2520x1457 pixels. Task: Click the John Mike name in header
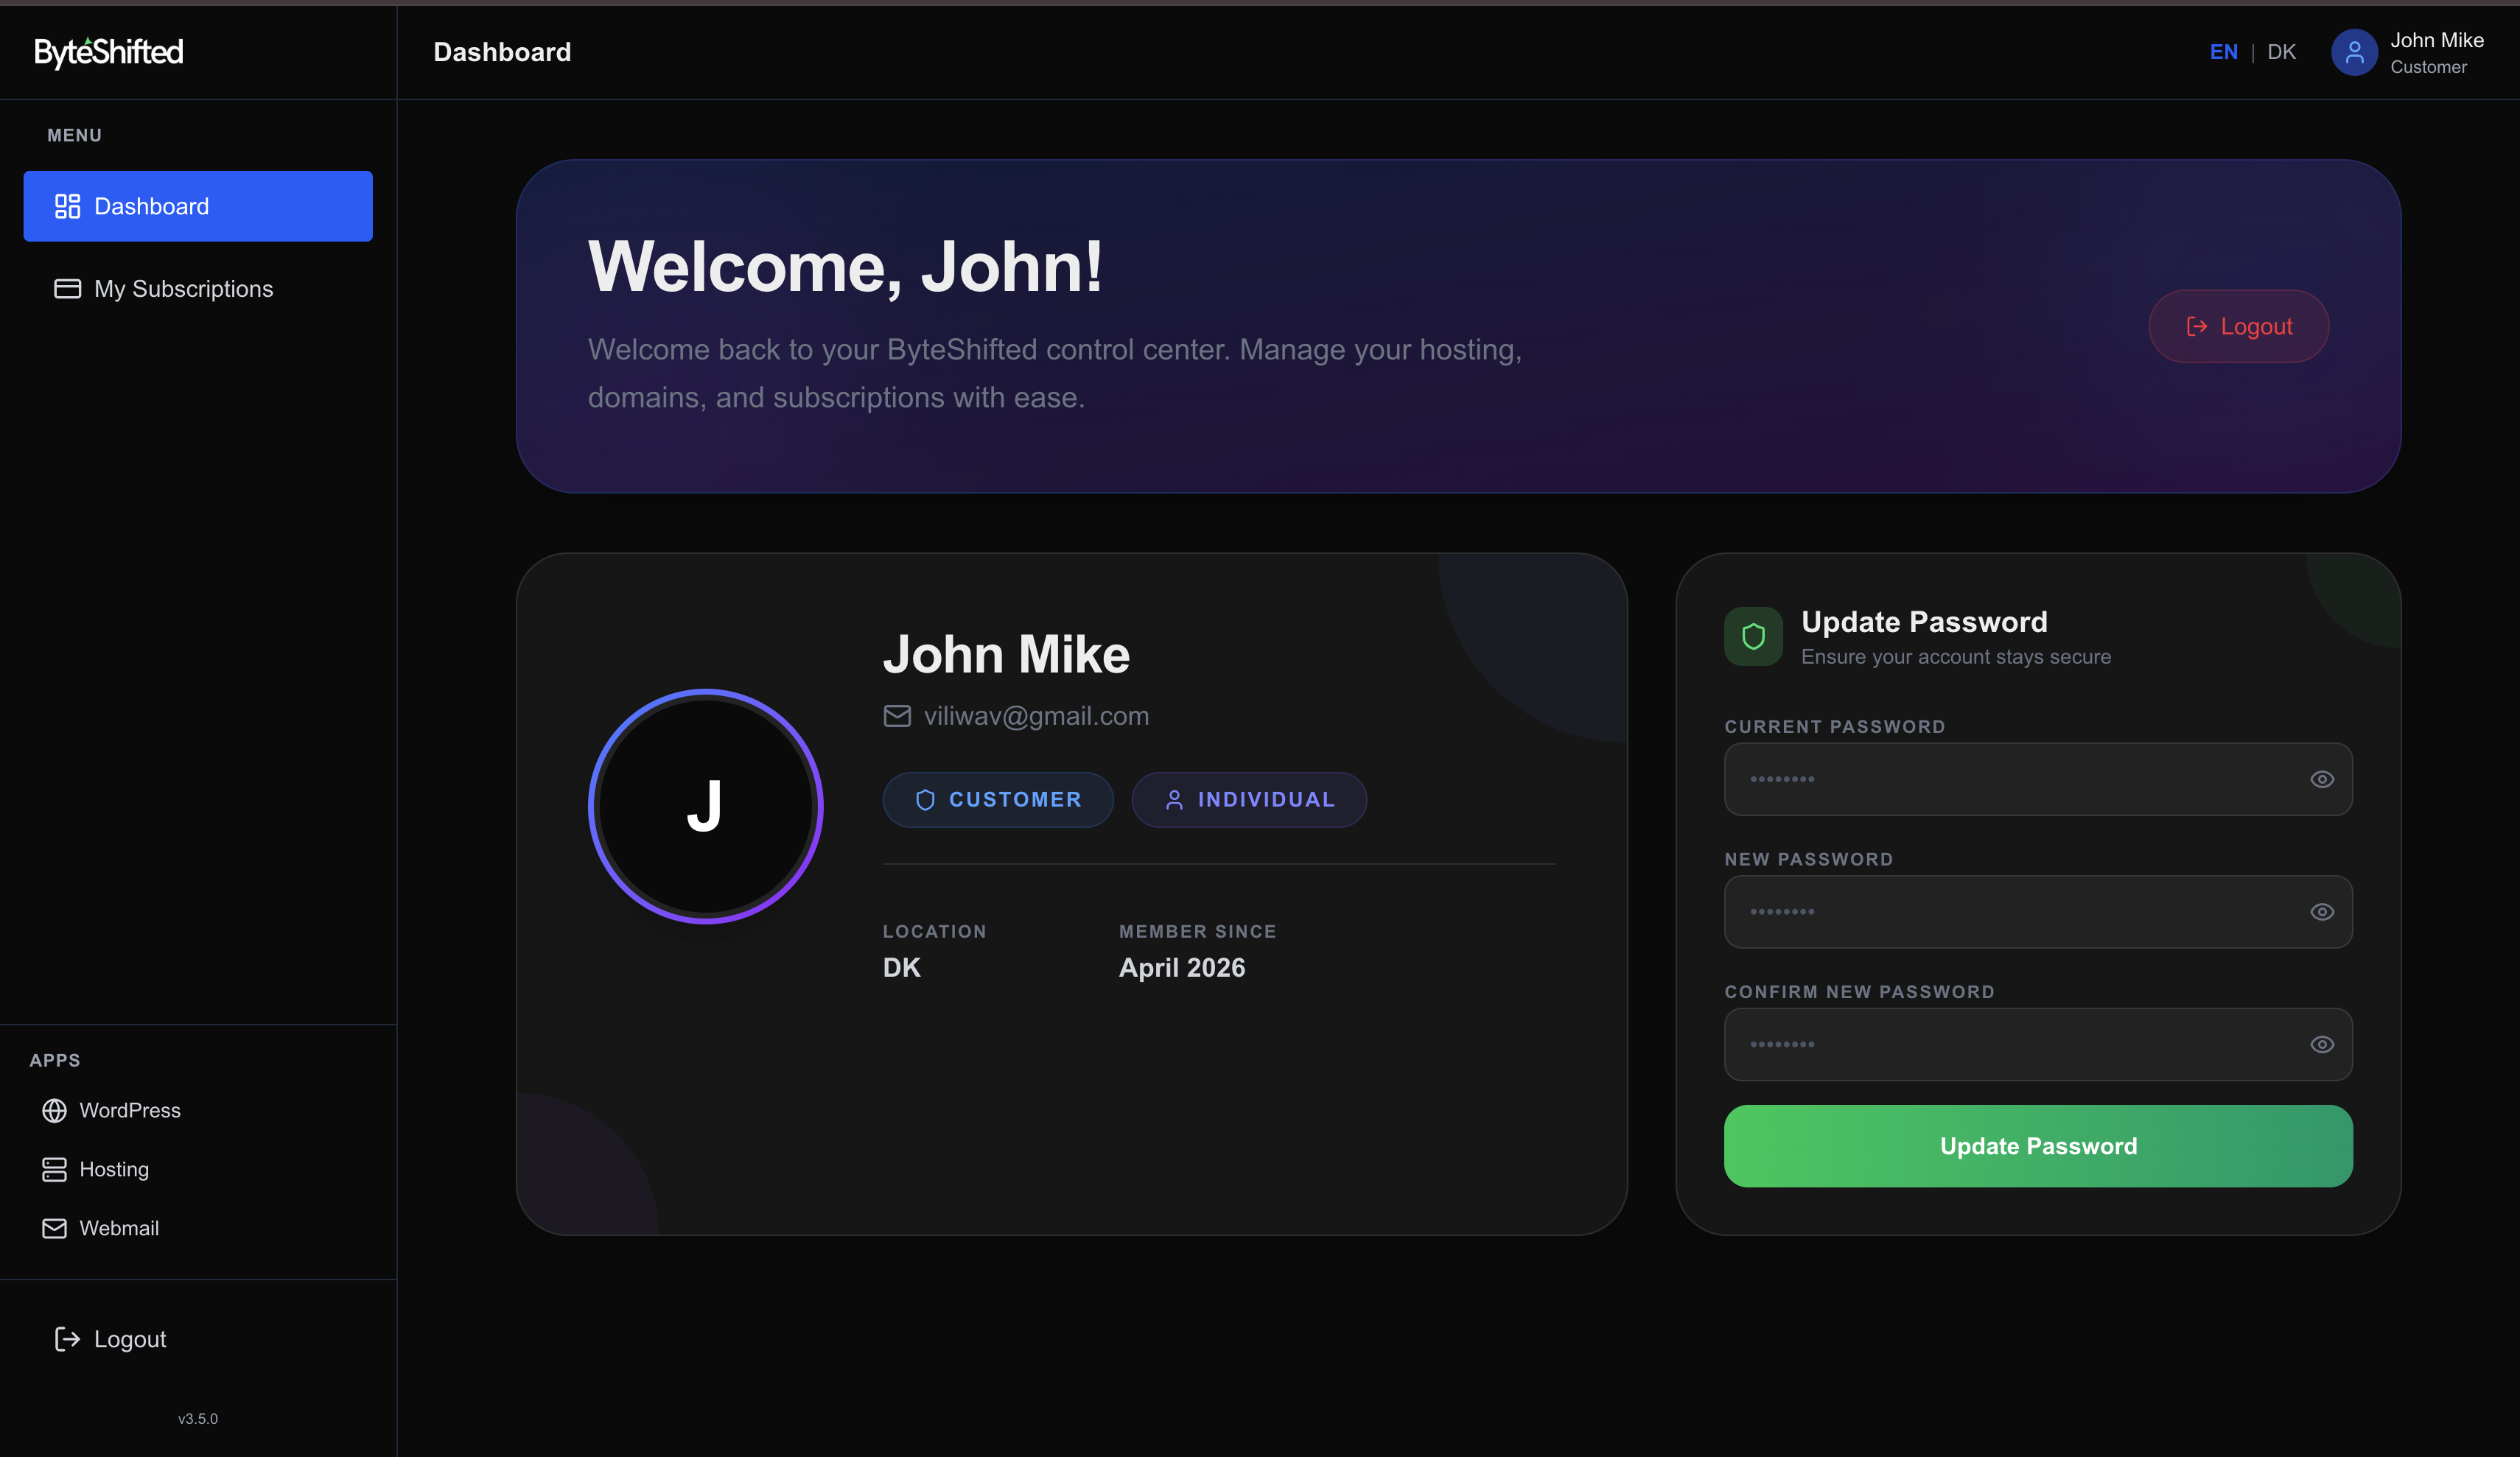coord(2436,40)
